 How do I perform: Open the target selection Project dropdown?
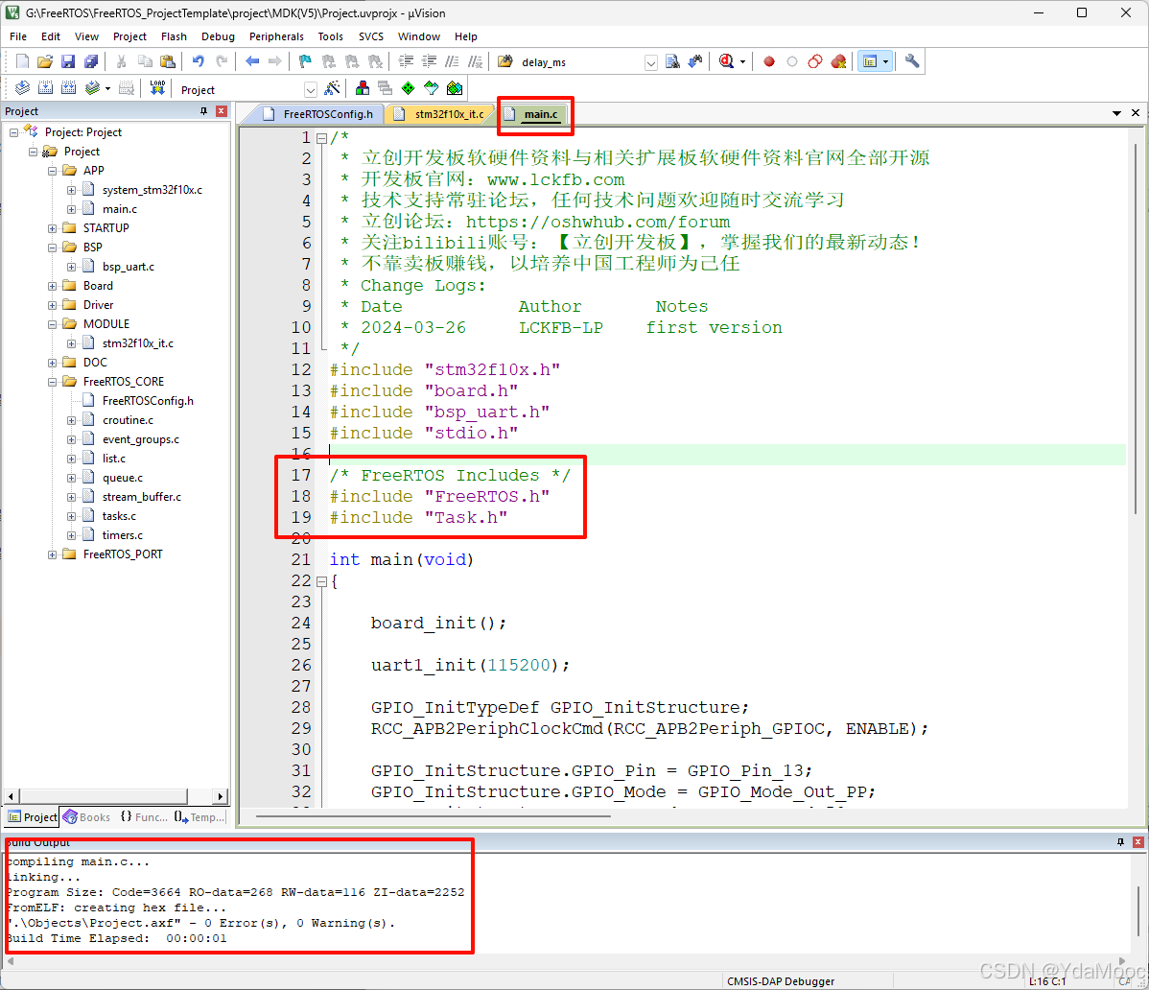click(x=311, y=90)
